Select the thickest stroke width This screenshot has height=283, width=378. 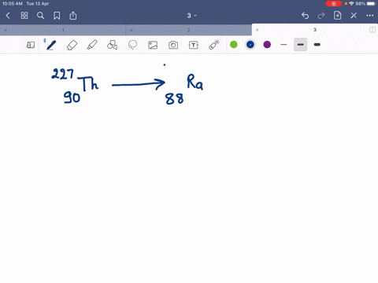click(x=317, y=45)
